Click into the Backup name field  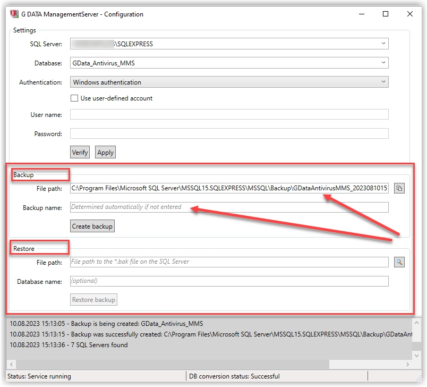(229, 207)
